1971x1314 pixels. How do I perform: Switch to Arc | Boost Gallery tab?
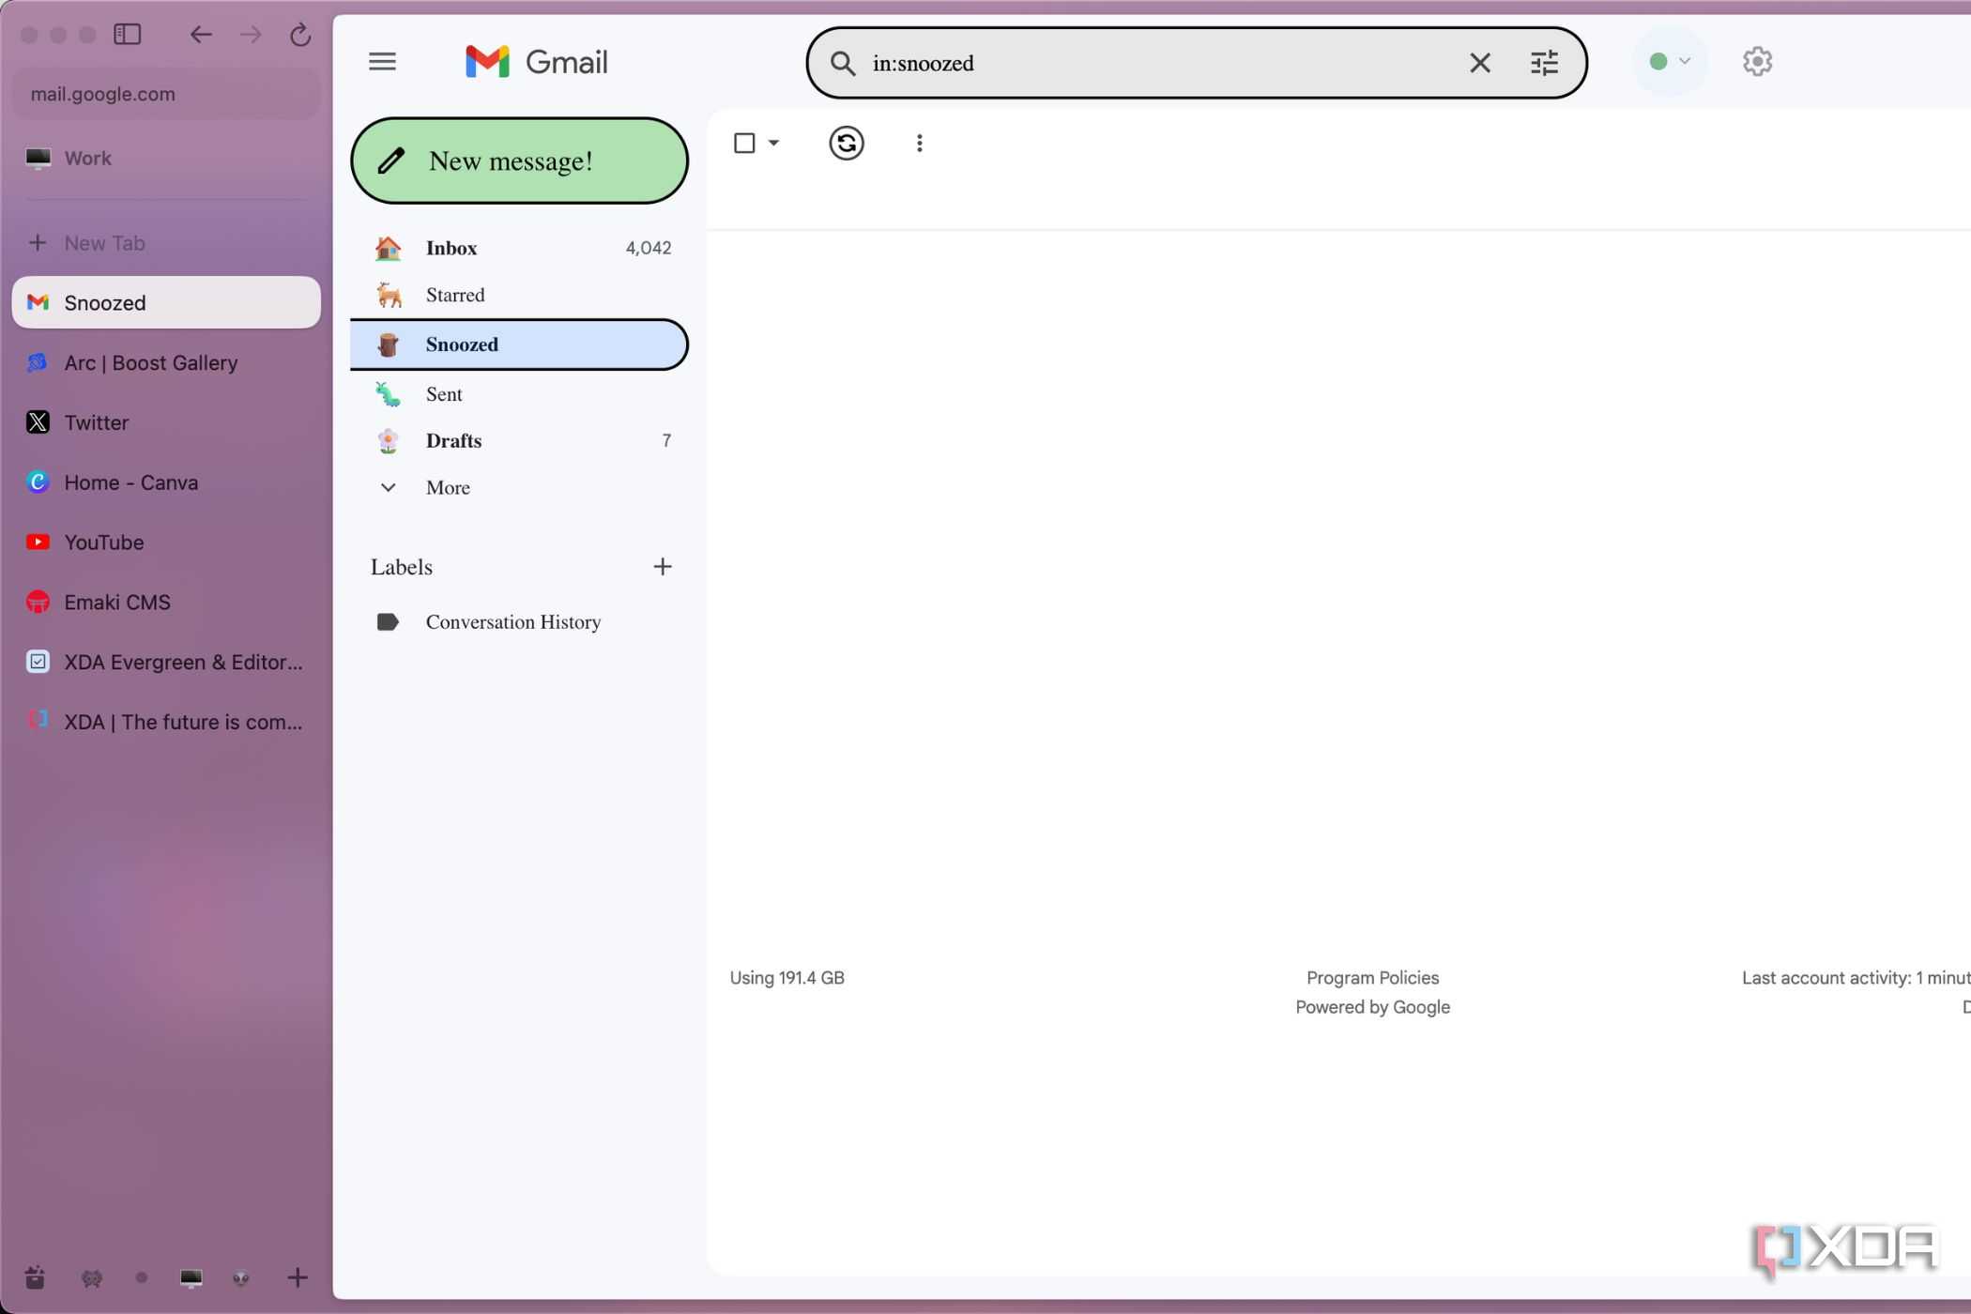click(166, 363)
